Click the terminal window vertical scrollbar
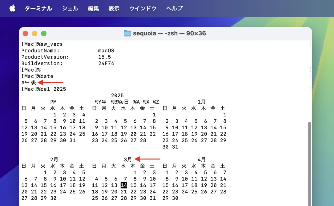The height and width of the screenshot is (206, 334). [x=309, y=162]
